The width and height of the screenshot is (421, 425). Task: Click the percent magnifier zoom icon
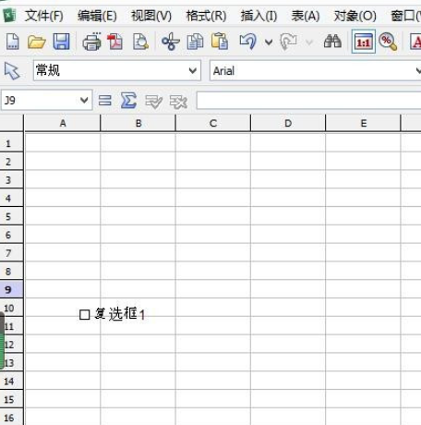pyautogui.click(x=388, y=42)
